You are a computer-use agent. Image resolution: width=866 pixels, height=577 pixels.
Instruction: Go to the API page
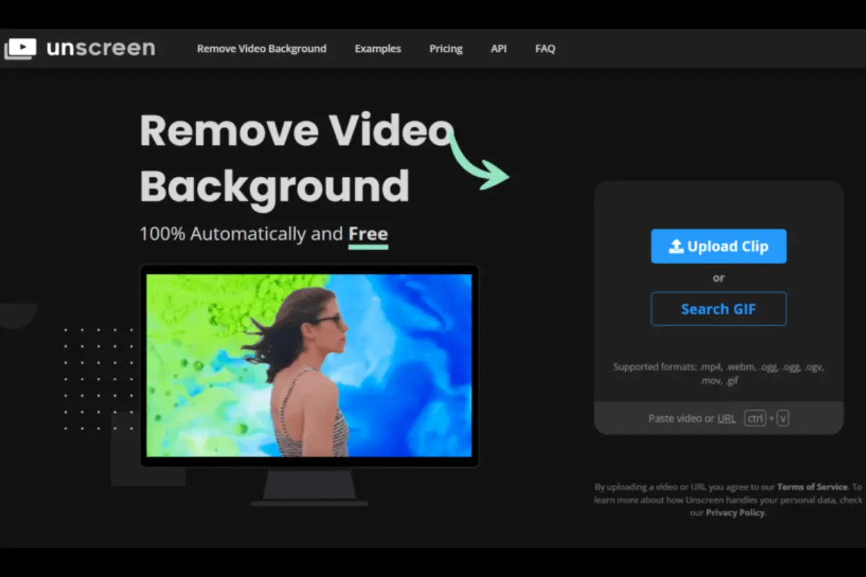[499, 48]
